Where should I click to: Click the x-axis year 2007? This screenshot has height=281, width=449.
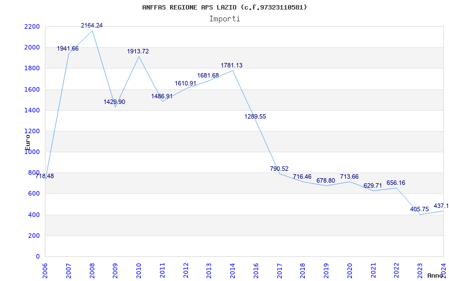(x=68, y=270)
